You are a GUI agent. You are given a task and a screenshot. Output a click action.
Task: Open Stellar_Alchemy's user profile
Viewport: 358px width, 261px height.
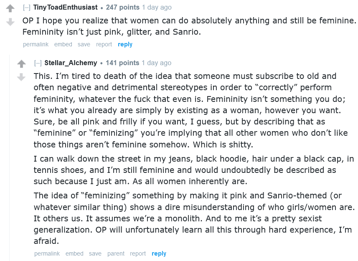coord(71,63)
